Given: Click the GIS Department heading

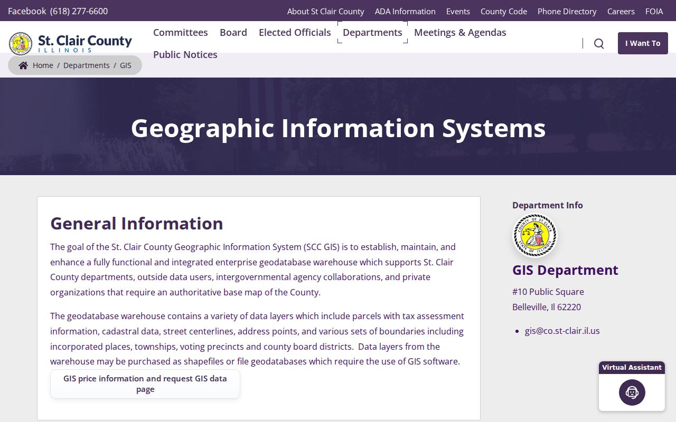Looking at the screenshot, I should coord(565,270).
